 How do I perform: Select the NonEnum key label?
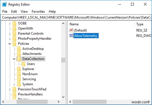click(x=30, y=74)
